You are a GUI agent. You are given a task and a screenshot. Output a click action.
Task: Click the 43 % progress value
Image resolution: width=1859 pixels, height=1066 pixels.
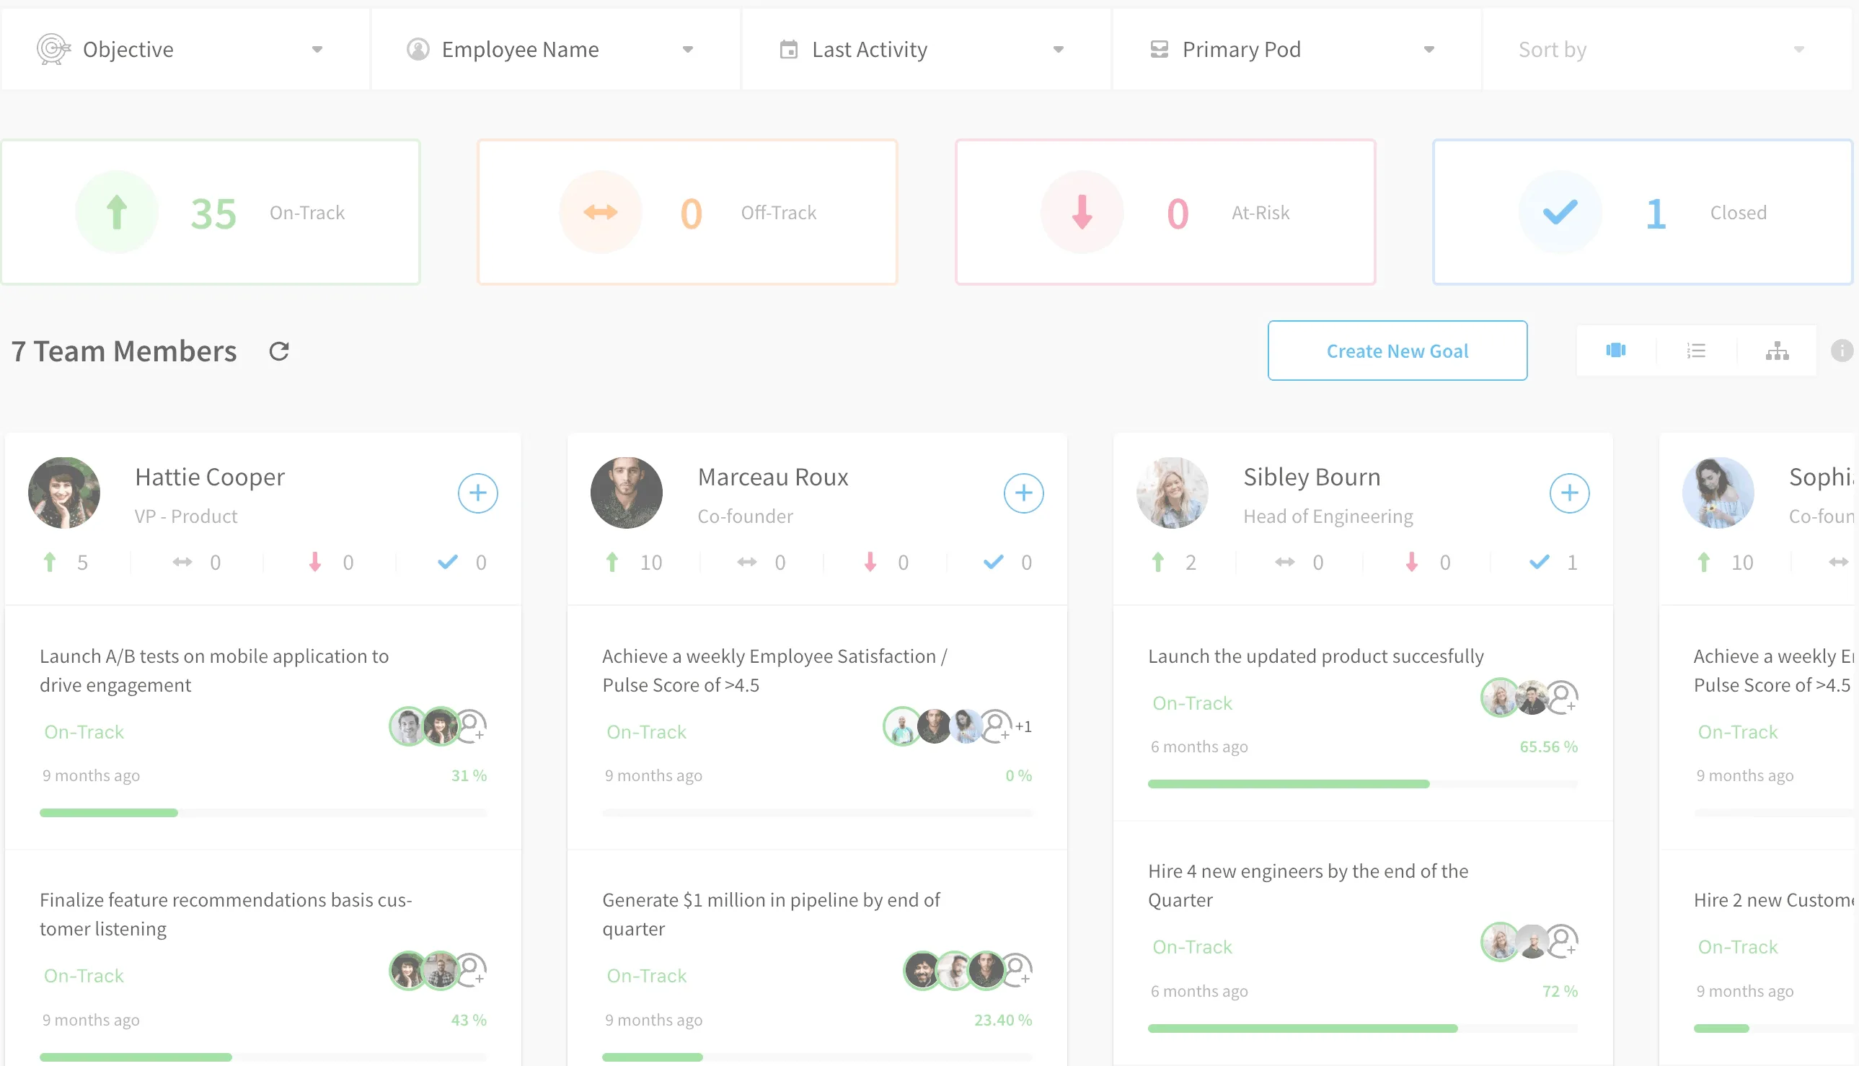pos(469,1019)
